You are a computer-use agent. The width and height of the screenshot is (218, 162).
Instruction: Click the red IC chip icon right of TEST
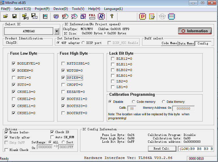click(x=171, y=16)
